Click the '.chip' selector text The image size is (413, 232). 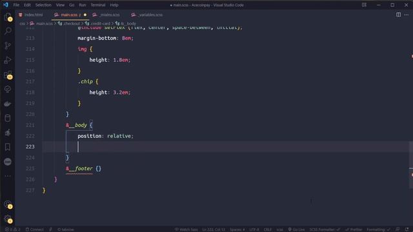click(85, 82)
